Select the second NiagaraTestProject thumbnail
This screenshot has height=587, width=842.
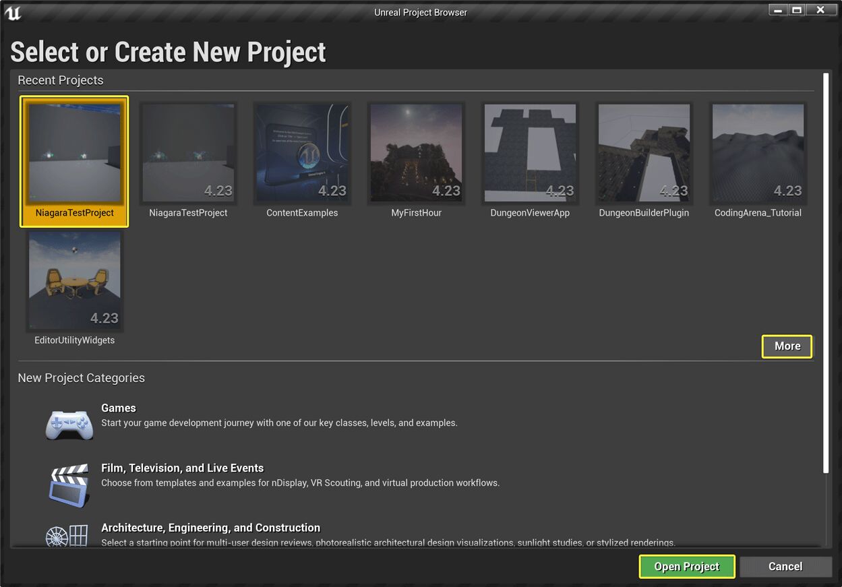coord(188,152)
